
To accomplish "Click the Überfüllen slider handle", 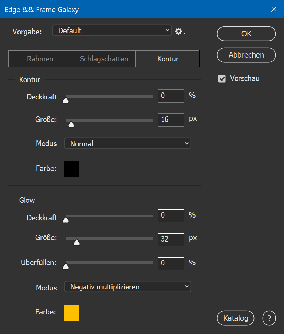I will [66, 267].
